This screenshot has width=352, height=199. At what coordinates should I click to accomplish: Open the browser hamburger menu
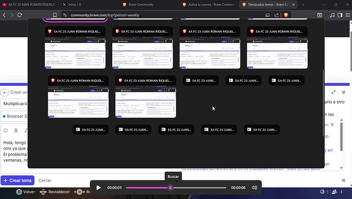(348, 15)
